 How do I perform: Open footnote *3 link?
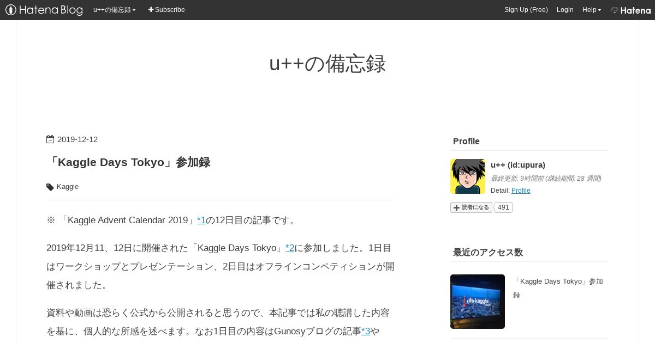[366, 330]
